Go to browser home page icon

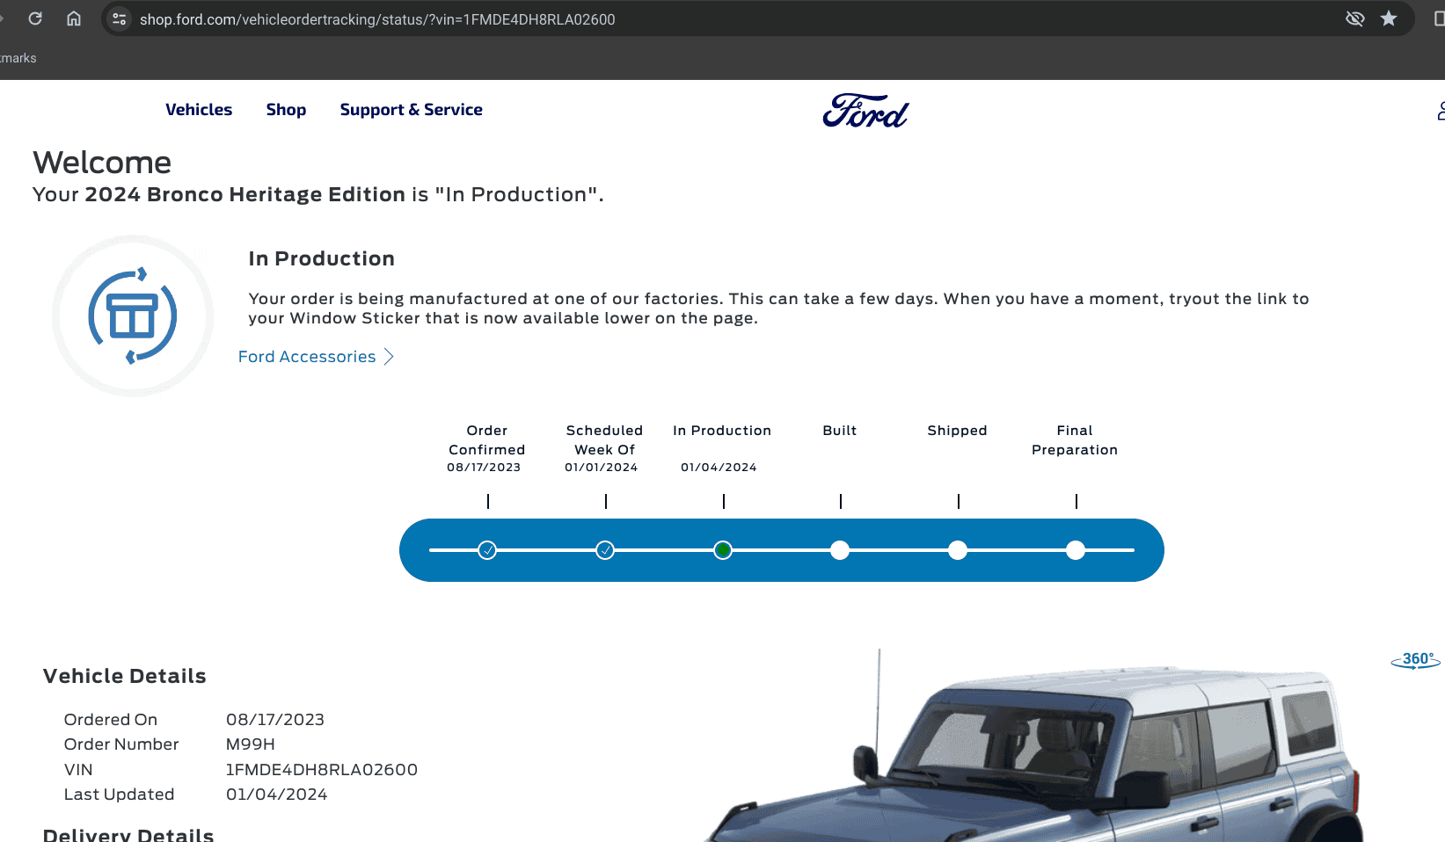[x=74, y=18]
